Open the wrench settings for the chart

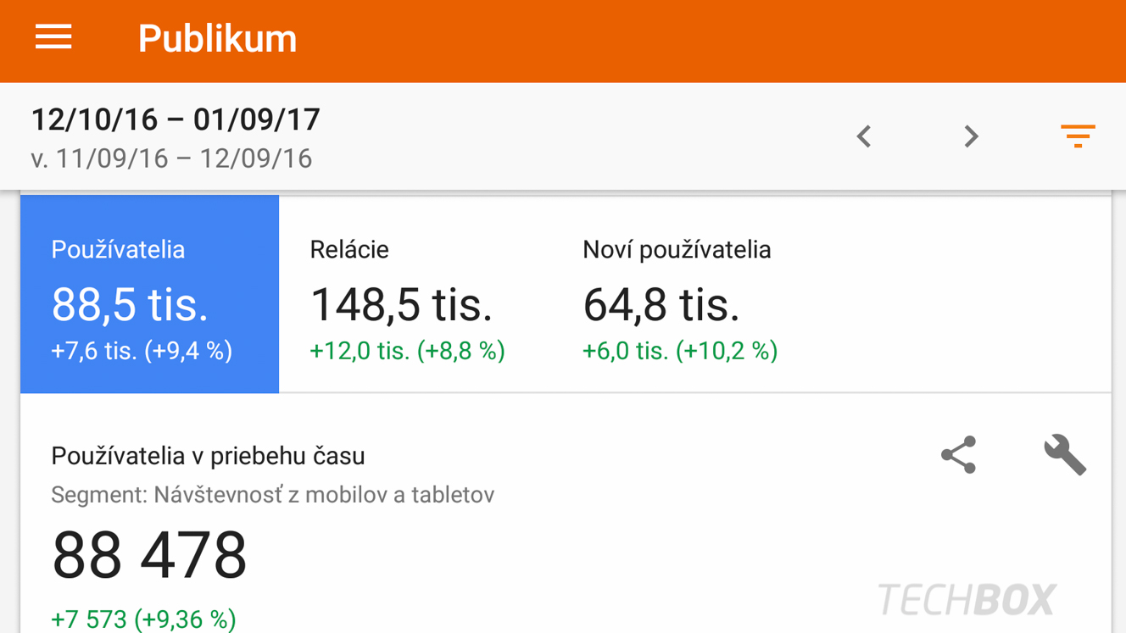coord(1065,455)
